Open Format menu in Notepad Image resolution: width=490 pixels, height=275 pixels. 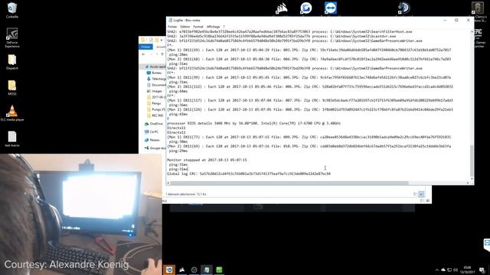click(x=198, y=27)
